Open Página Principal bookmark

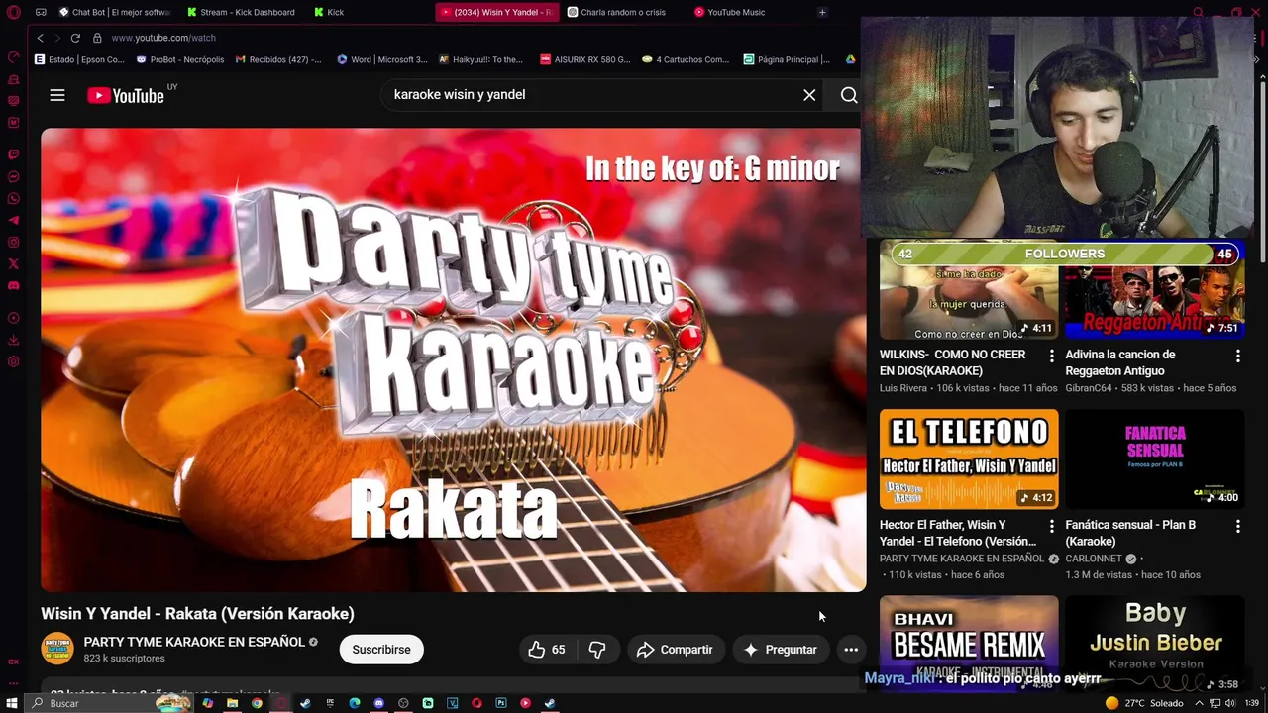(x=788, y=59)
